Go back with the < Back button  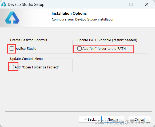90,119
